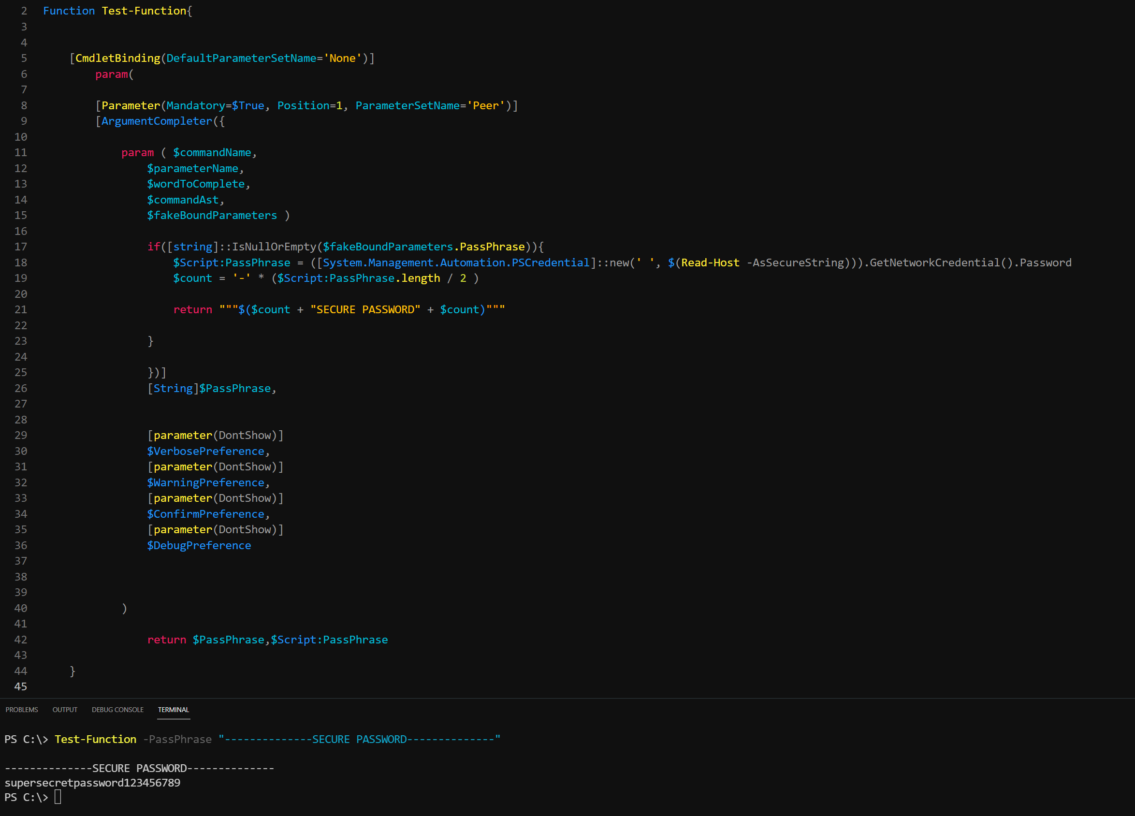The image size is (1135, 816).
Task: Open the OUTPUT panel tab
Action: tap(65, 709)
